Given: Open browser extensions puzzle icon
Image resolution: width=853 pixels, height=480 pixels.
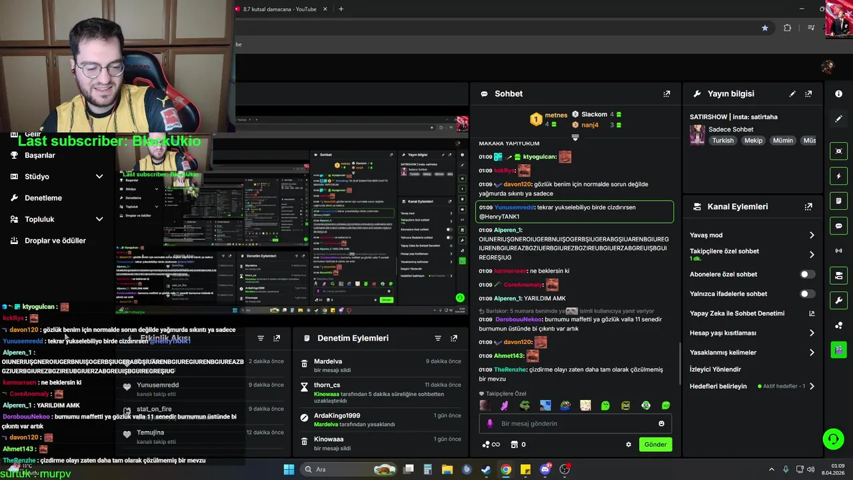Looking at the screenshot, I should [x=788, y=28].
